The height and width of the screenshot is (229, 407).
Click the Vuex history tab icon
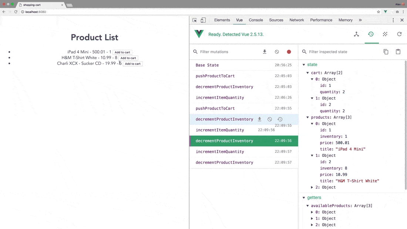point(371,34)
